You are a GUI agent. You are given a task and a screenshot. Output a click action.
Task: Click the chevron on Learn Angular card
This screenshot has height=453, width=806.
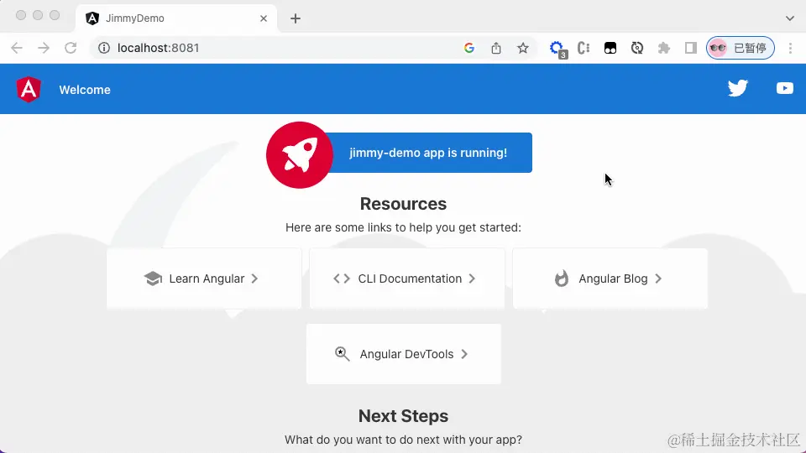click(x=254, y=279)
